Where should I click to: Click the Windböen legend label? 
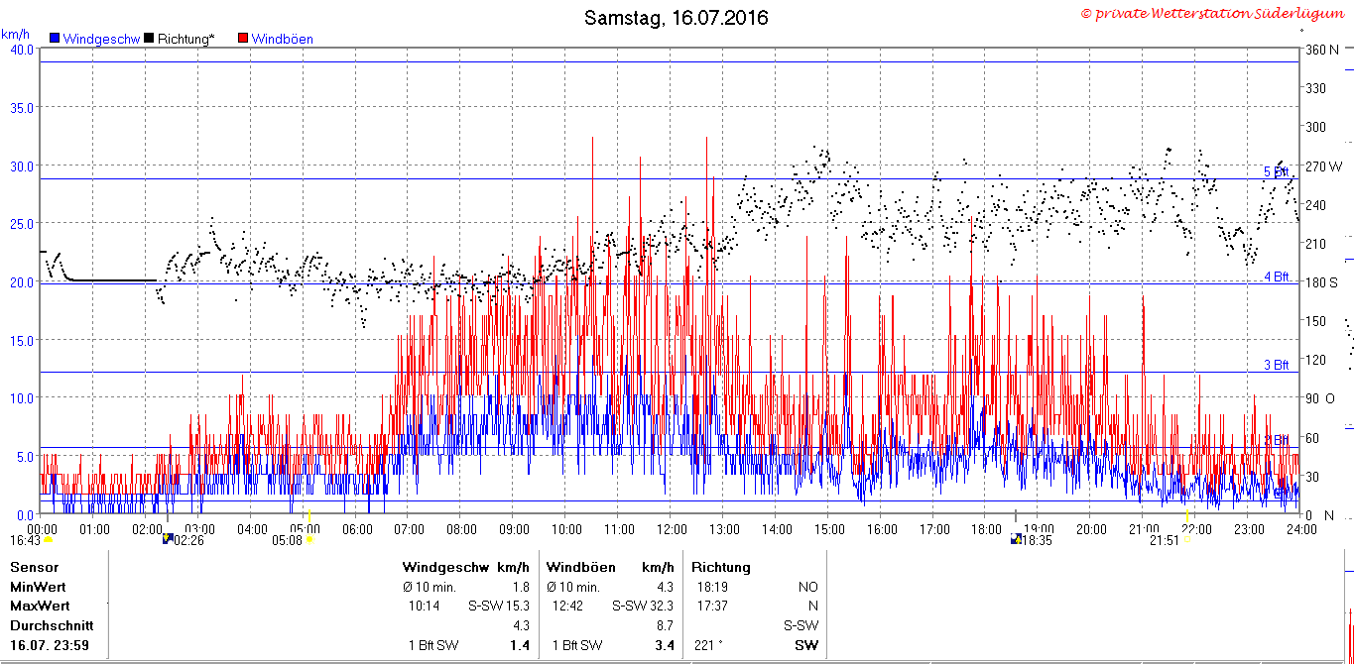(283, 40)
